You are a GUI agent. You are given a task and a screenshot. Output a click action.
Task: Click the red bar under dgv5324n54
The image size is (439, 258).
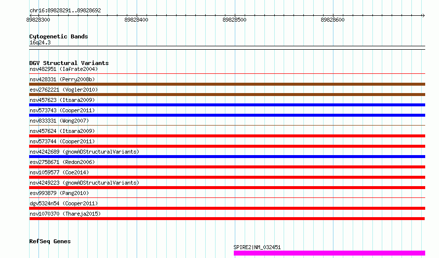coord(227,208)
